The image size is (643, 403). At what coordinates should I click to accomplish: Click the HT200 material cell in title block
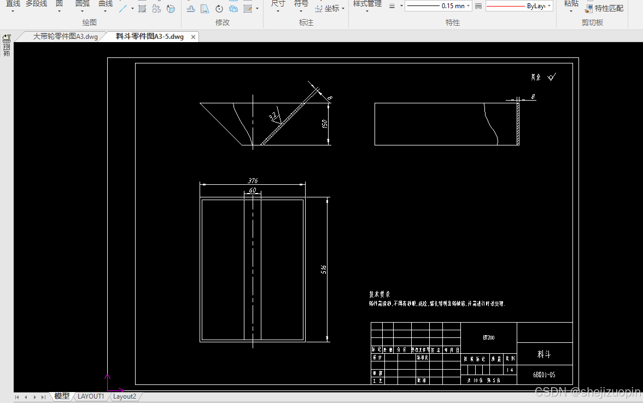pos(488,337)
